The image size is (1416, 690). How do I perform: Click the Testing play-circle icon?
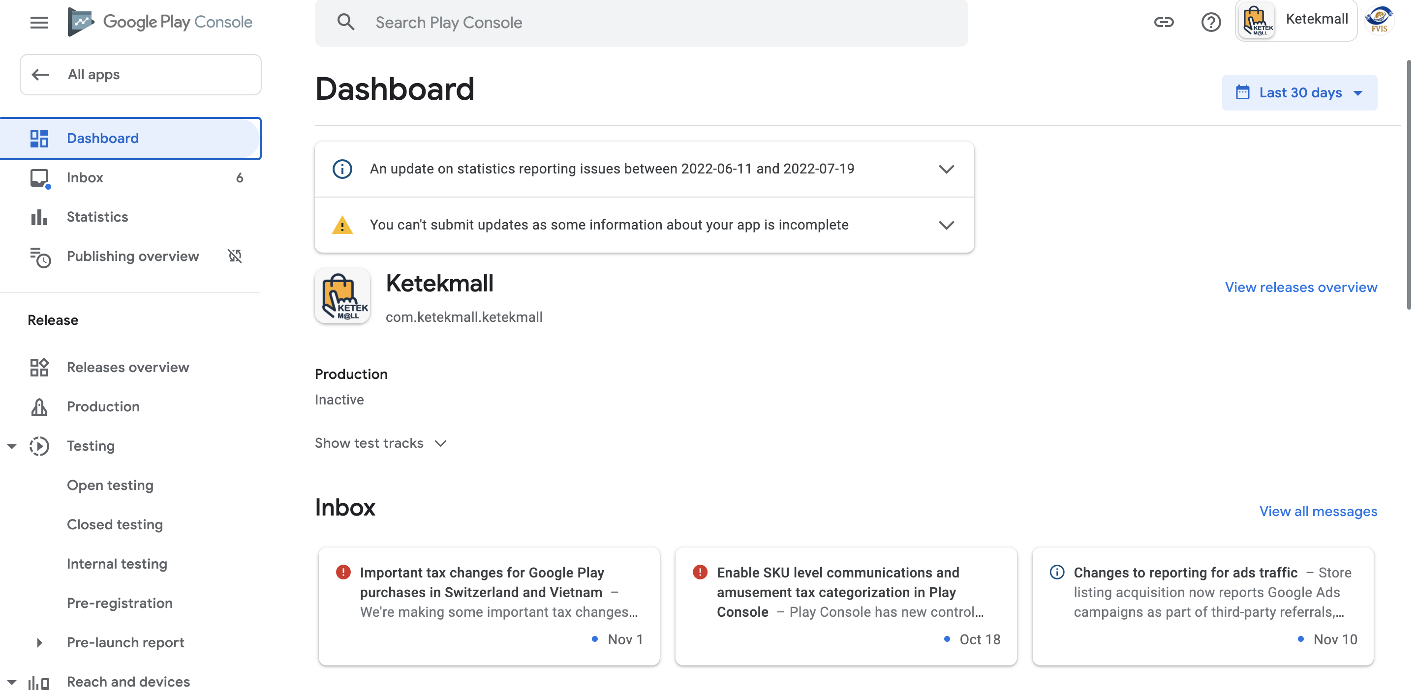(x=39, y=446)
